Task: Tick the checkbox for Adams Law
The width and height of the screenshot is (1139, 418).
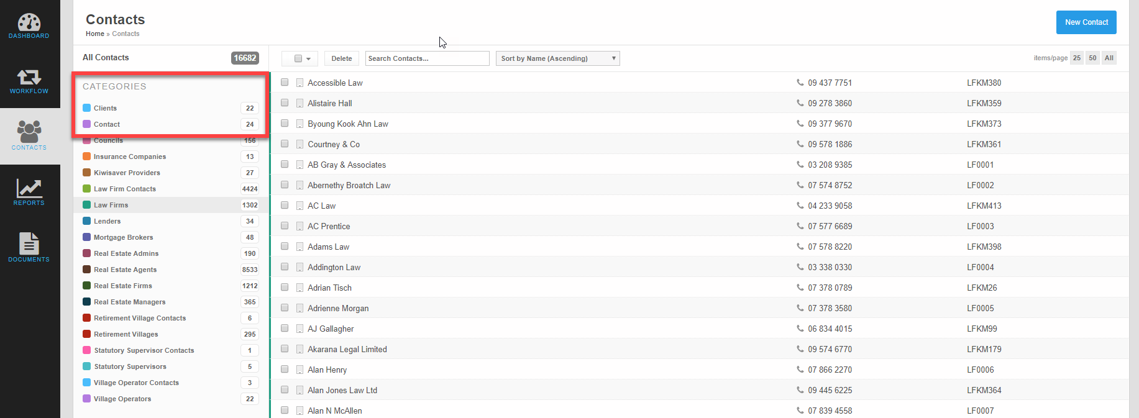Action: click(x=285, y=246)
